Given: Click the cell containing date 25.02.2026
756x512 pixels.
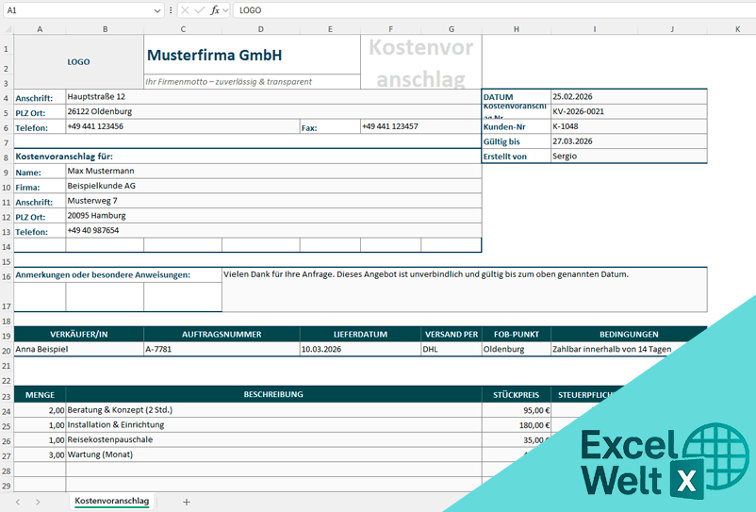Looking at the screenshot, I should pos(628,96).
